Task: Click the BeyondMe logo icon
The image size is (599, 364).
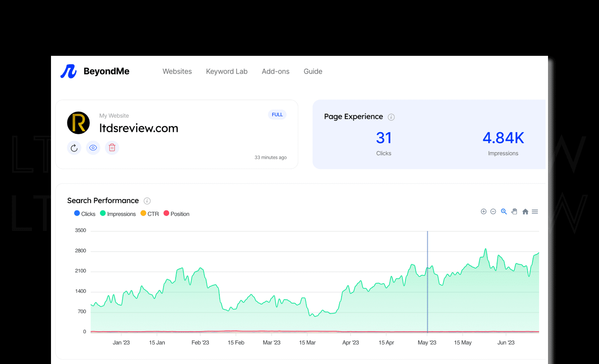Action: [68, 71]
